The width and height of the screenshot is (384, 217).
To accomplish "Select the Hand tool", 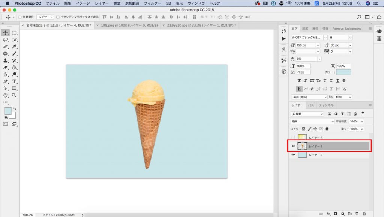I will [x=6, y=95].
